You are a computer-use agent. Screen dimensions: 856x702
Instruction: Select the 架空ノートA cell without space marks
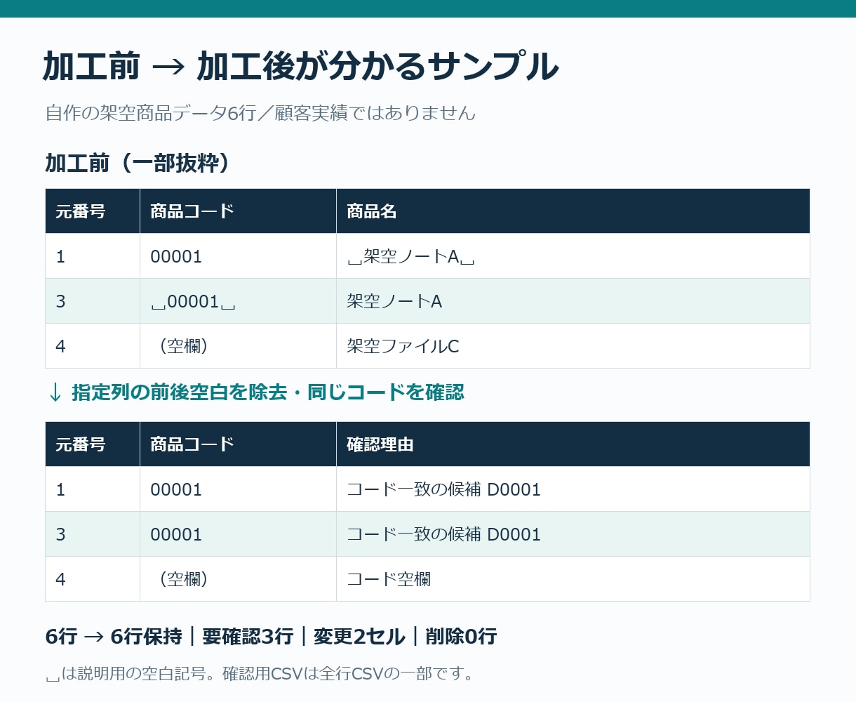573,301
